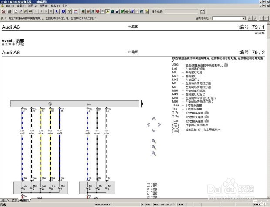Click the circled 50 ground point symbol
This screenshot has height=207, width=270.
coord(175,126)
